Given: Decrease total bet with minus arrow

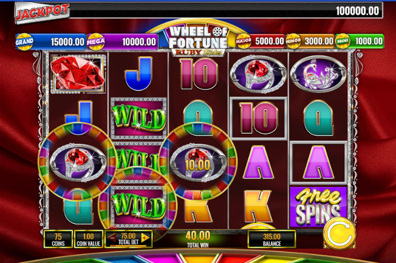Looking at the screenshot, I should pos(111,238).
